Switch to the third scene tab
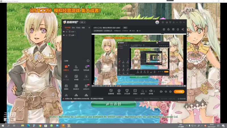The image size is (227, 128). coord(78,28)
